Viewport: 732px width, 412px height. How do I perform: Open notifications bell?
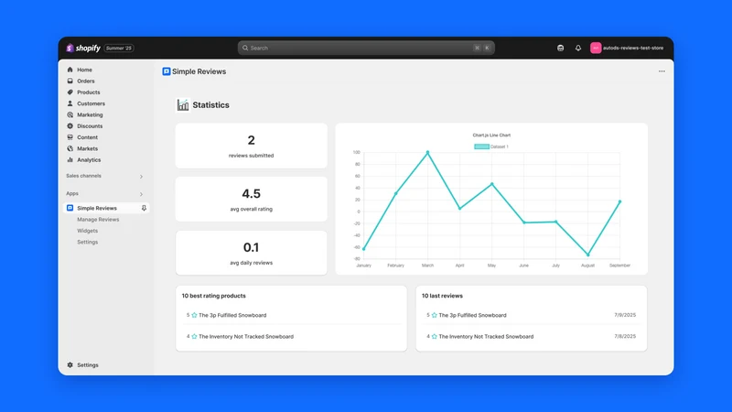[x=578, y=48]
